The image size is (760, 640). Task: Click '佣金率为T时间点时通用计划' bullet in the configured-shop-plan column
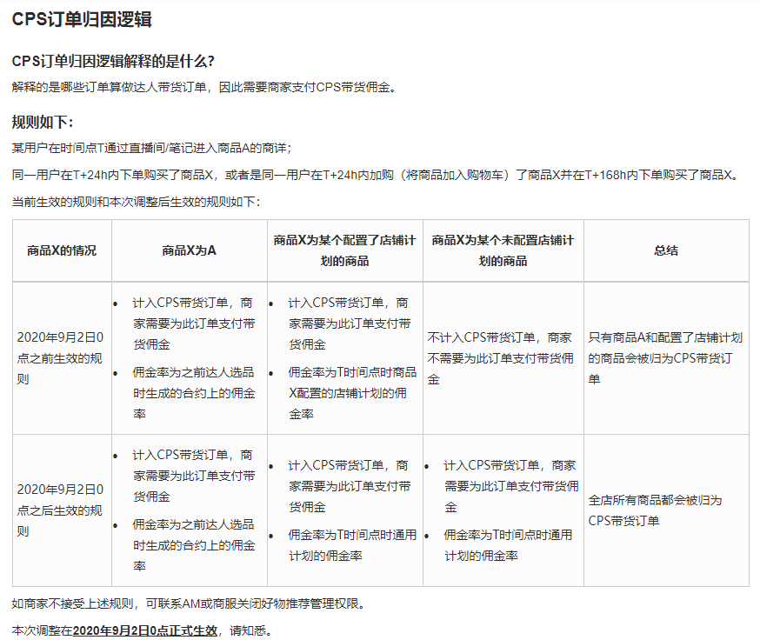352,545
